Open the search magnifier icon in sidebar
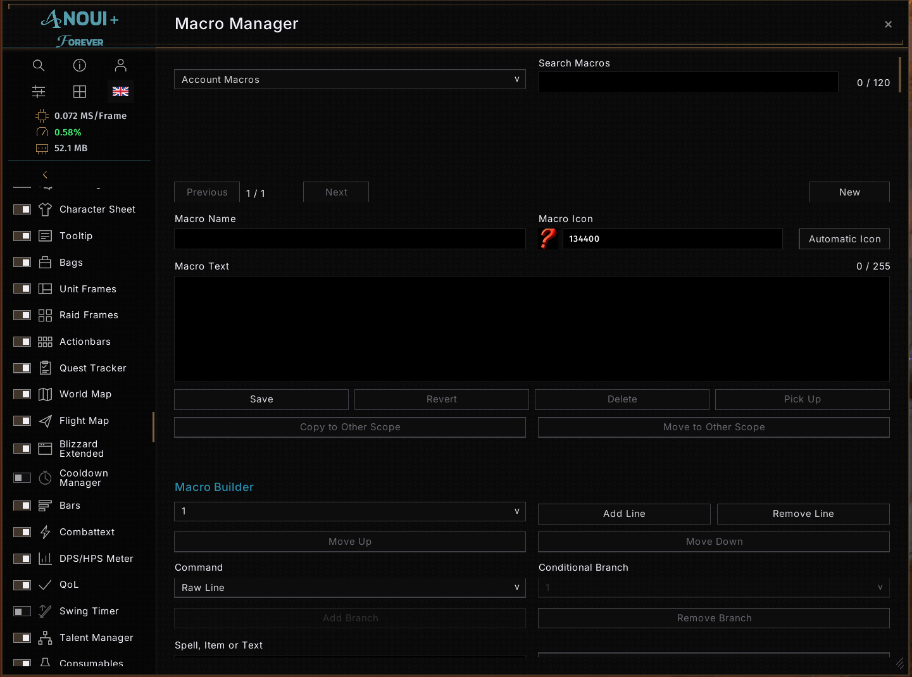 point(39,65)
